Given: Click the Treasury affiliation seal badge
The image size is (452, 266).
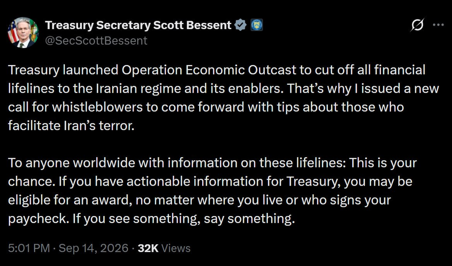Looking at the screenshot, I should click(x=256, y=25).
